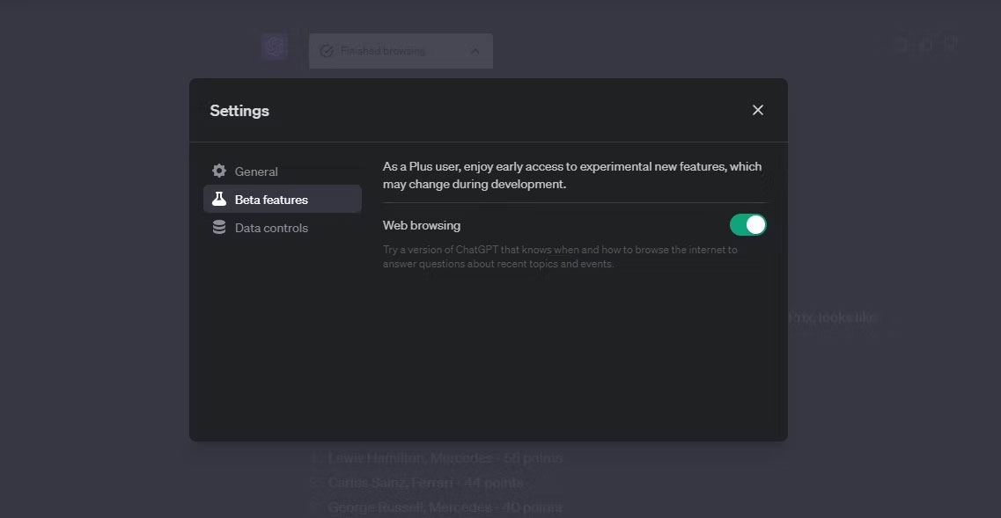Click the General gear icon
The image size is (1001, 518).
(219, 171)
